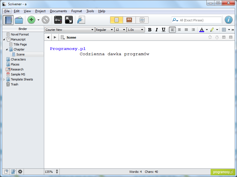This screenshot has height=177, width=237.
Task: Select Title Page in the Binder
Action: pos(20,44)
